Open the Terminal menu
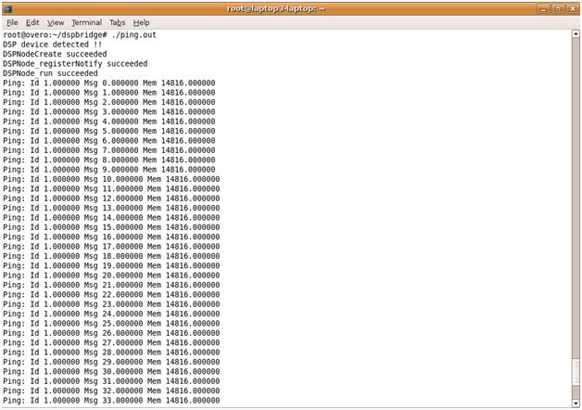582x410 pixels. coord(86,22)
